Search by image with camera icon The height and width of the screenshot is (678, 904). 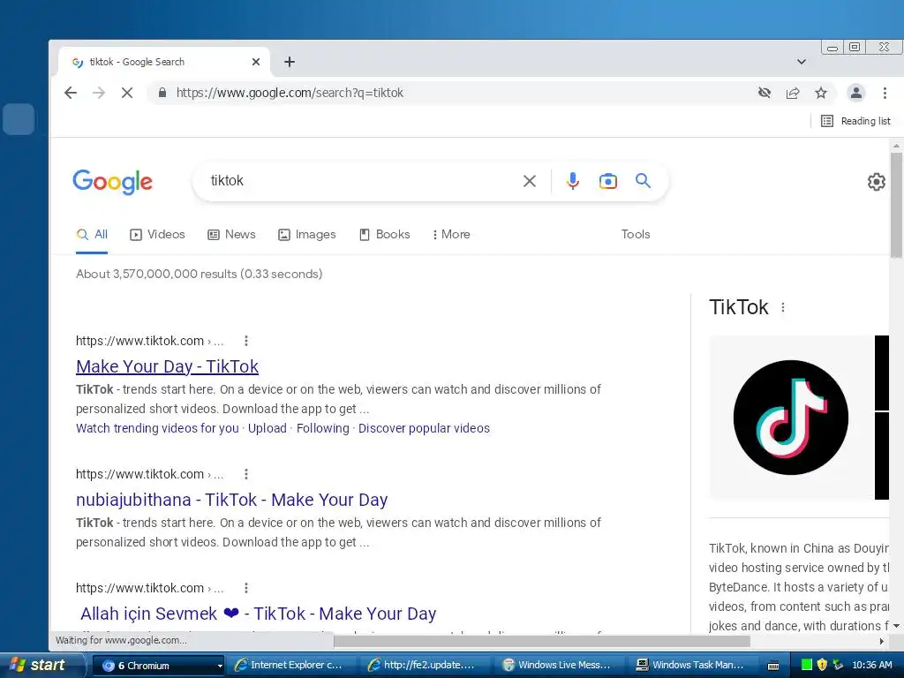point(607,181)
